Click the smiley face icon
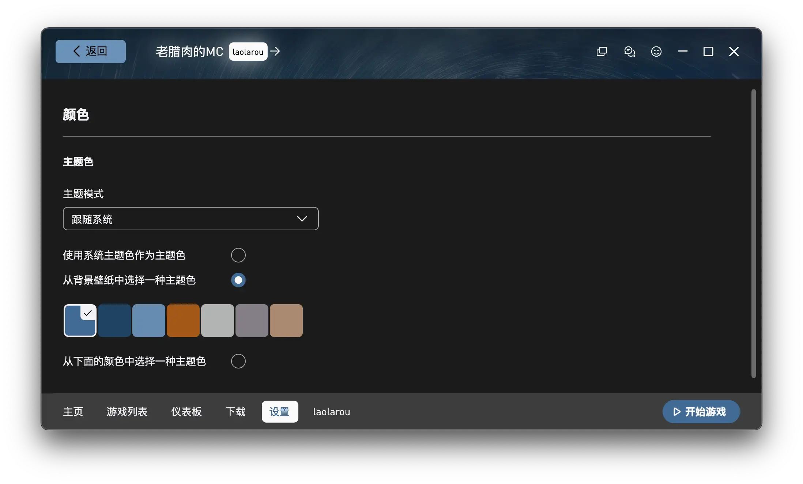This screenshot has height=484, width=803. [x=656, y=52]
